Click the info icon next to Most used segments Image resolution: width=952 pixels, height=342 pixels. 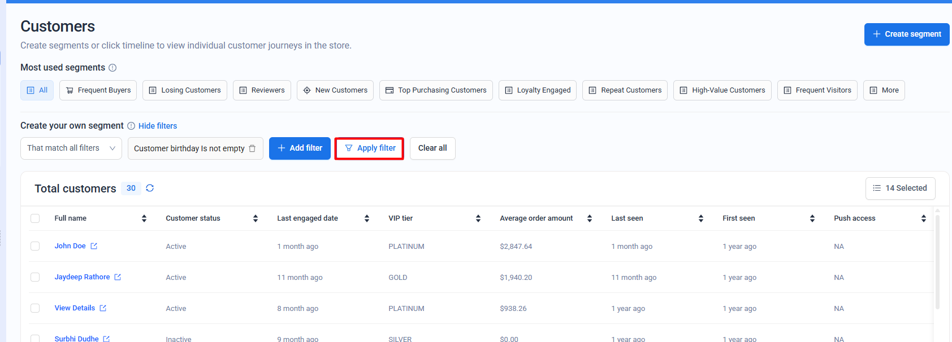112,68
